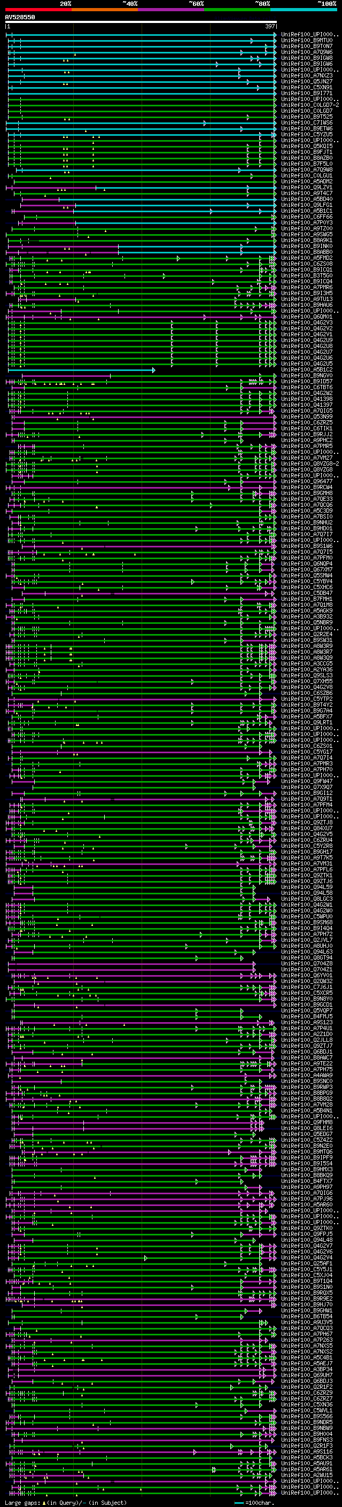
Task: Open the UniRef100_Q53N99 entry
Action: point(307,416)
